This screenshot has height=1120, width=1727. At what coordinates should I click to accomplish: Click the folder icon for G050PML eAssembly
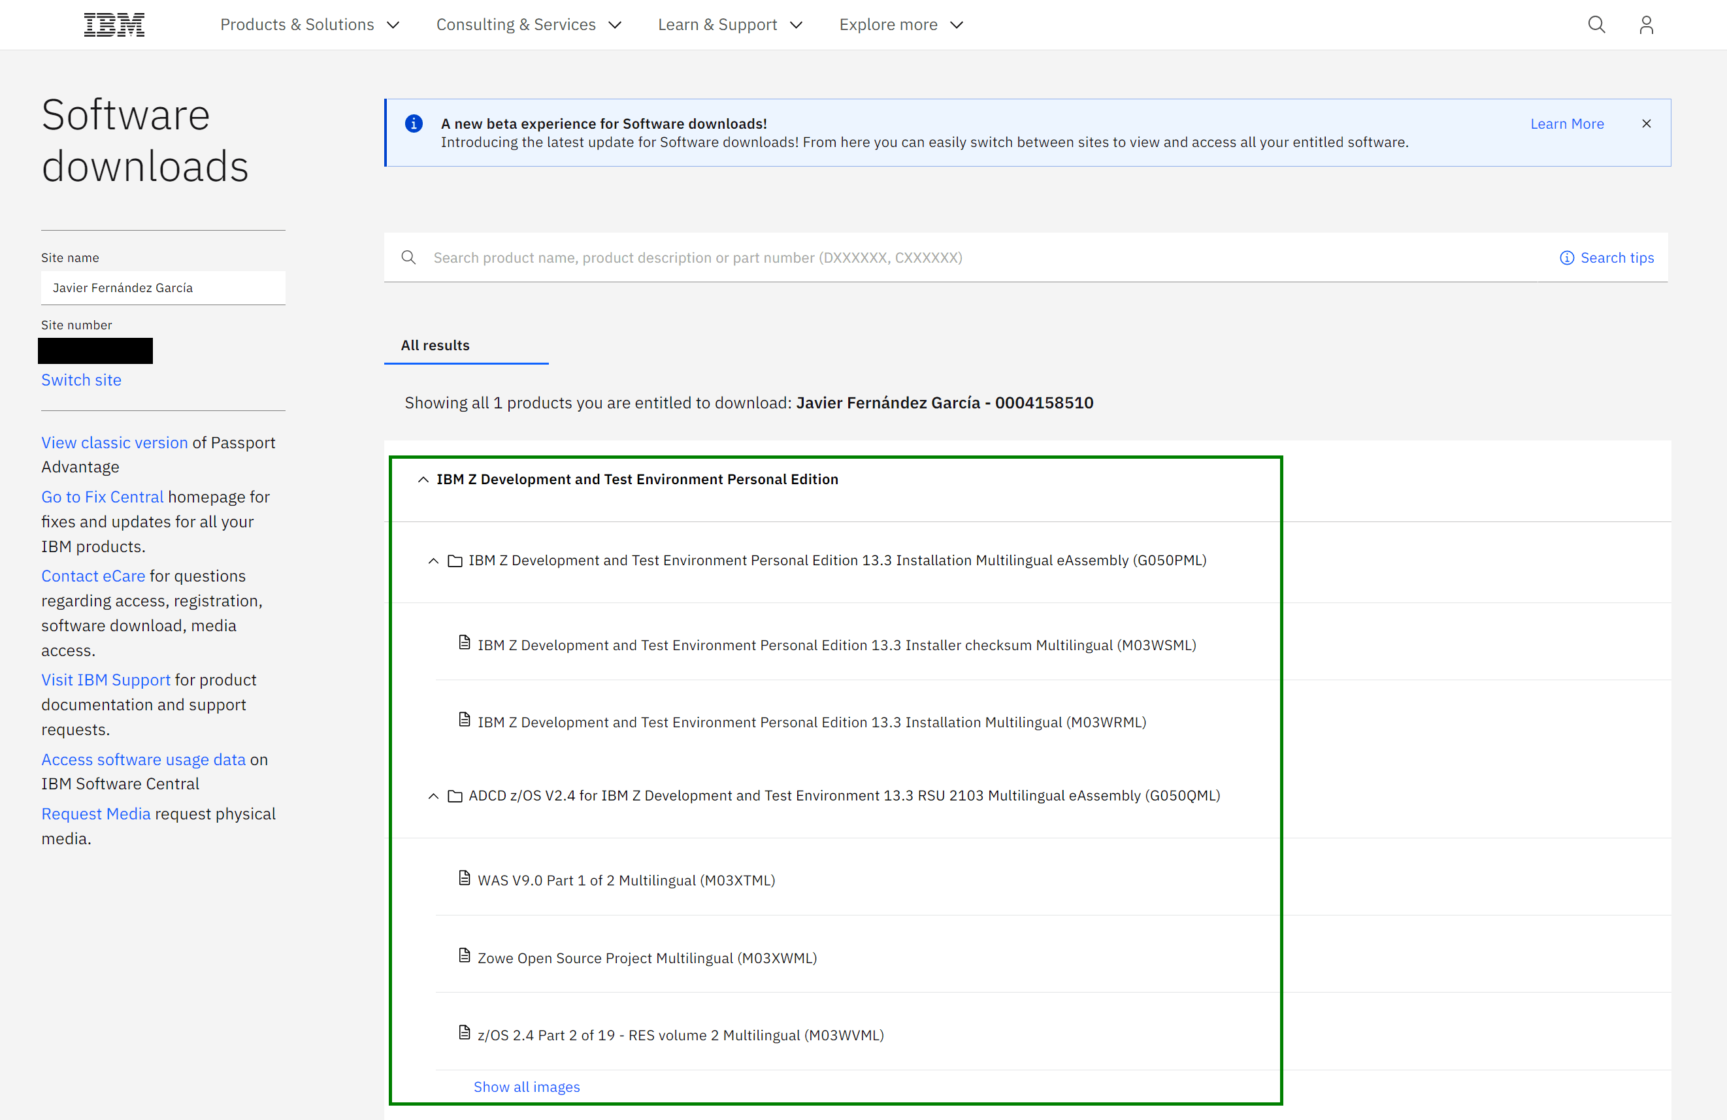(455, 561)
